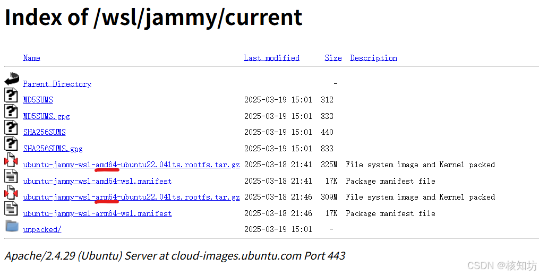
Task: Click the compressed archive icon for amd64 rootfs
Action: click(x=11, y=160)
